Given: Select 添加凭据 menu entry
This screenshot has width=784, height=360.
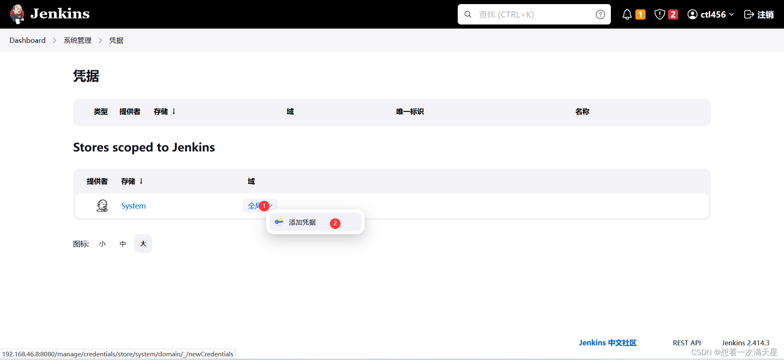Looking at the screenshot, I should pyautogui.click(x=315, y=222).
